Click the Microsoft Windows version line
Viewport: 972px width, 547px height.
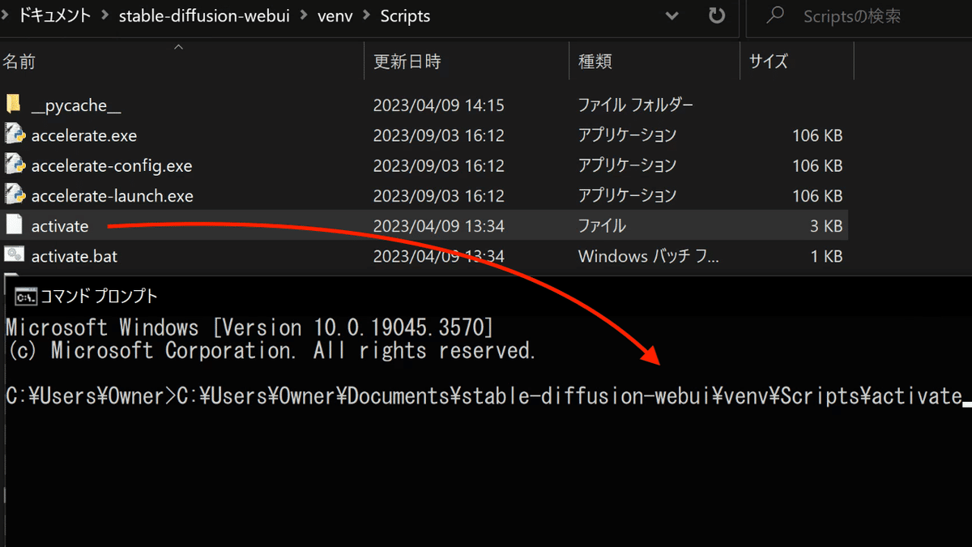click(x=249, y=327)
